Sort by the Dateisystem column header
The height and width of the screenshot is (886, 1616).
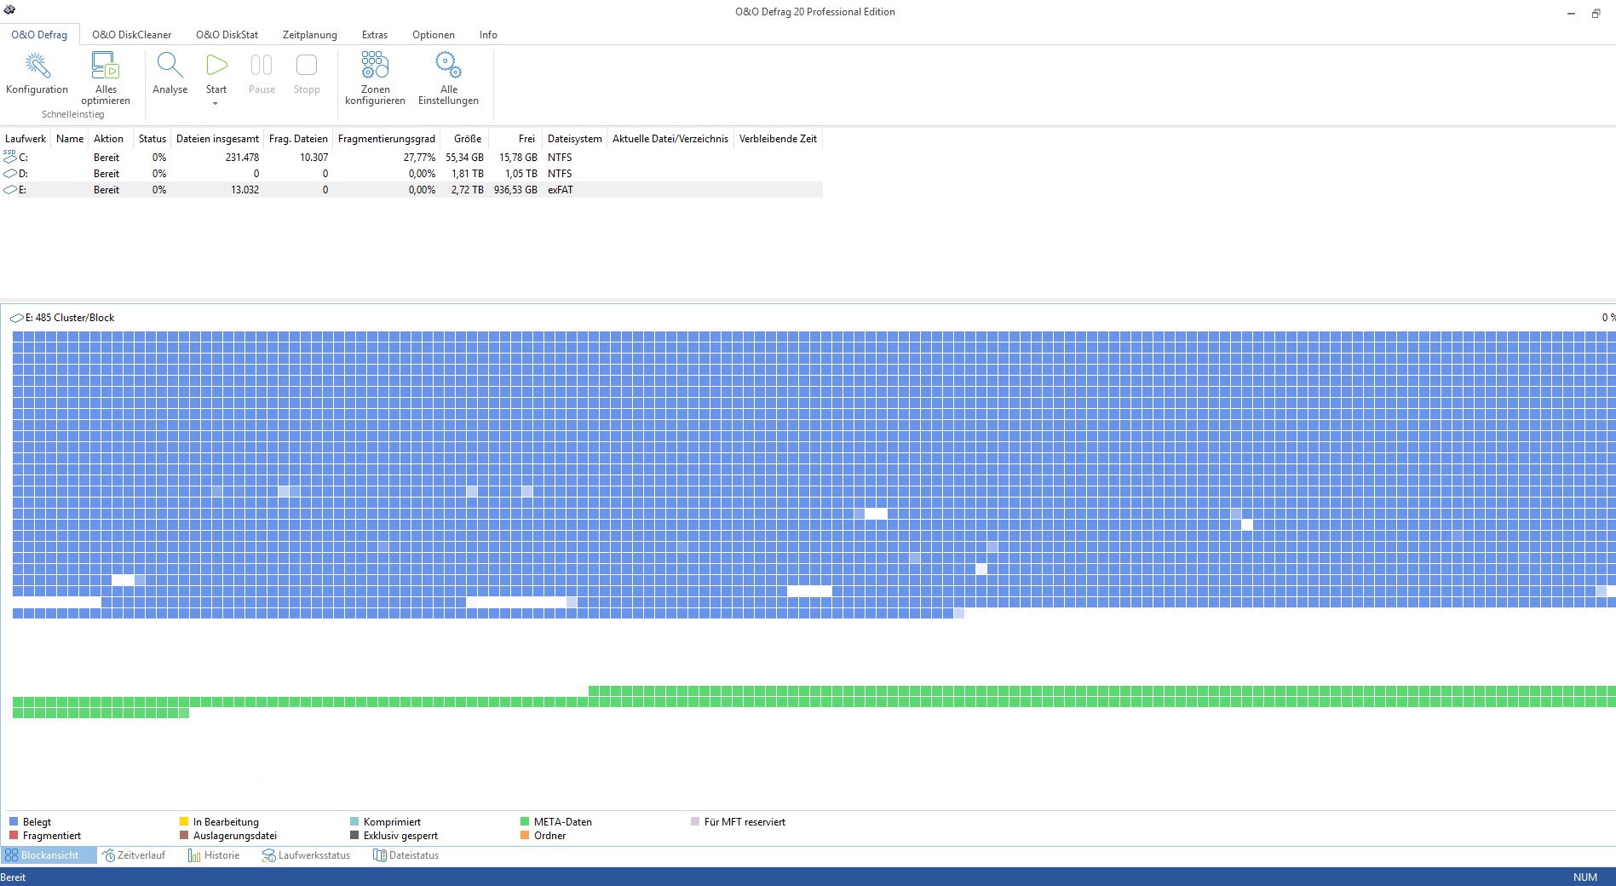(x=575, y=139)
